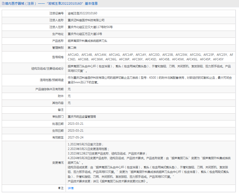This screenshot has height=194, width=239.
Task: Select the 适用范围/预期用途 label
Action: (52, 80)
